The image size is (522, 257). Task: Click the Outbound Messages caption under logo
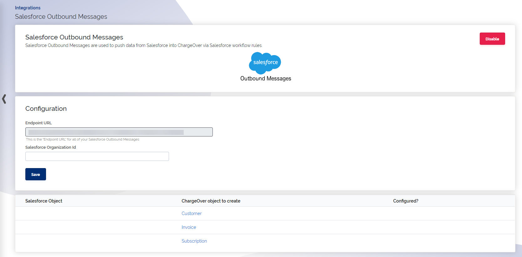(x=266, y=79)
